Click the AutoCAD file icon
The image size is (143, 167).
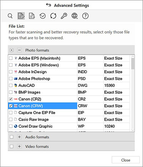[16, 85]
